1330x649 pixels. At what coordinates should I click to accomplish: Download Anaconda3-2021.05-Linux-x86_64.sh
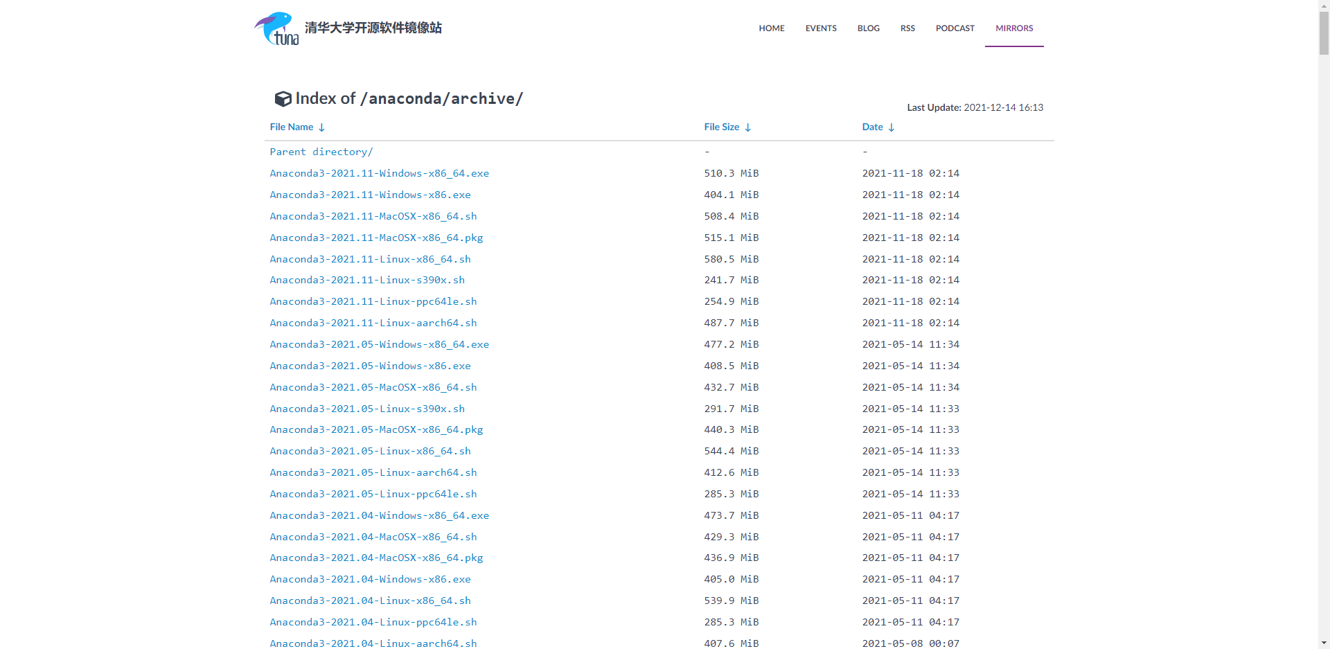click(x=371, y=451)
